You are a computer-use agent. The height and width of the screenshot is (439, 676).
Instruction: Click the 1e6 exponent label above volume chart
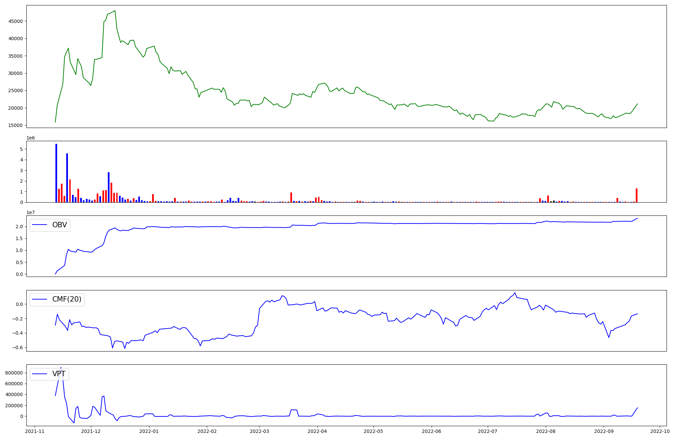31,138
